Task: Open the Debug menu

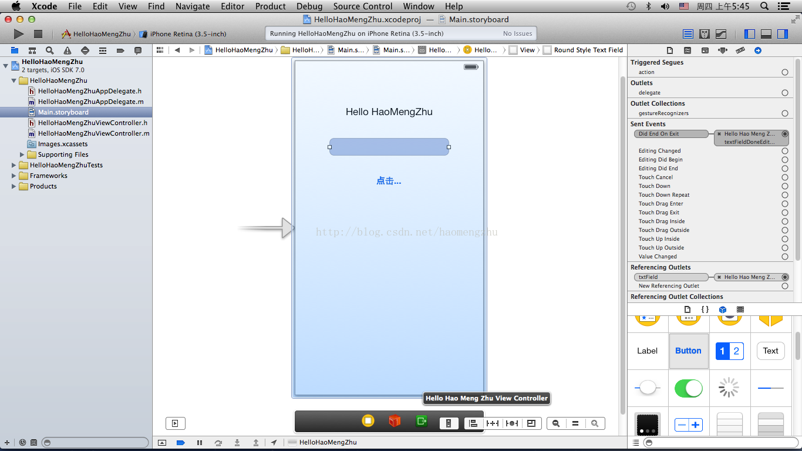Action: pyautogui.click(x=309, y=6)
